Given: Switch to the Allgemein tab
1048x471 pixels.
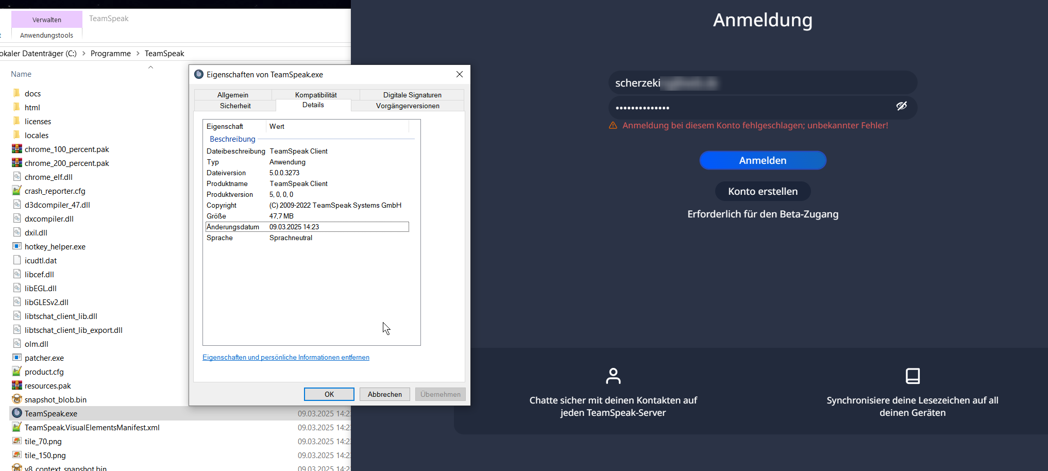Looking at the screenshot, I should [233, 95].
